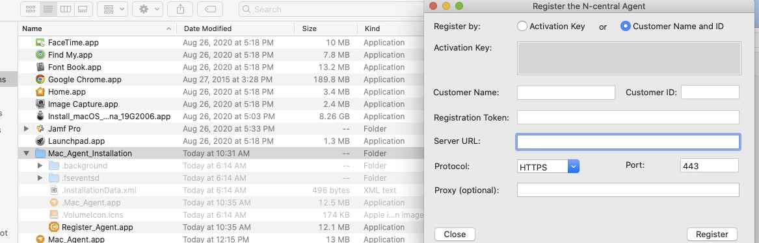Switch Finder to icon view
759x243 pixels.
30,9
